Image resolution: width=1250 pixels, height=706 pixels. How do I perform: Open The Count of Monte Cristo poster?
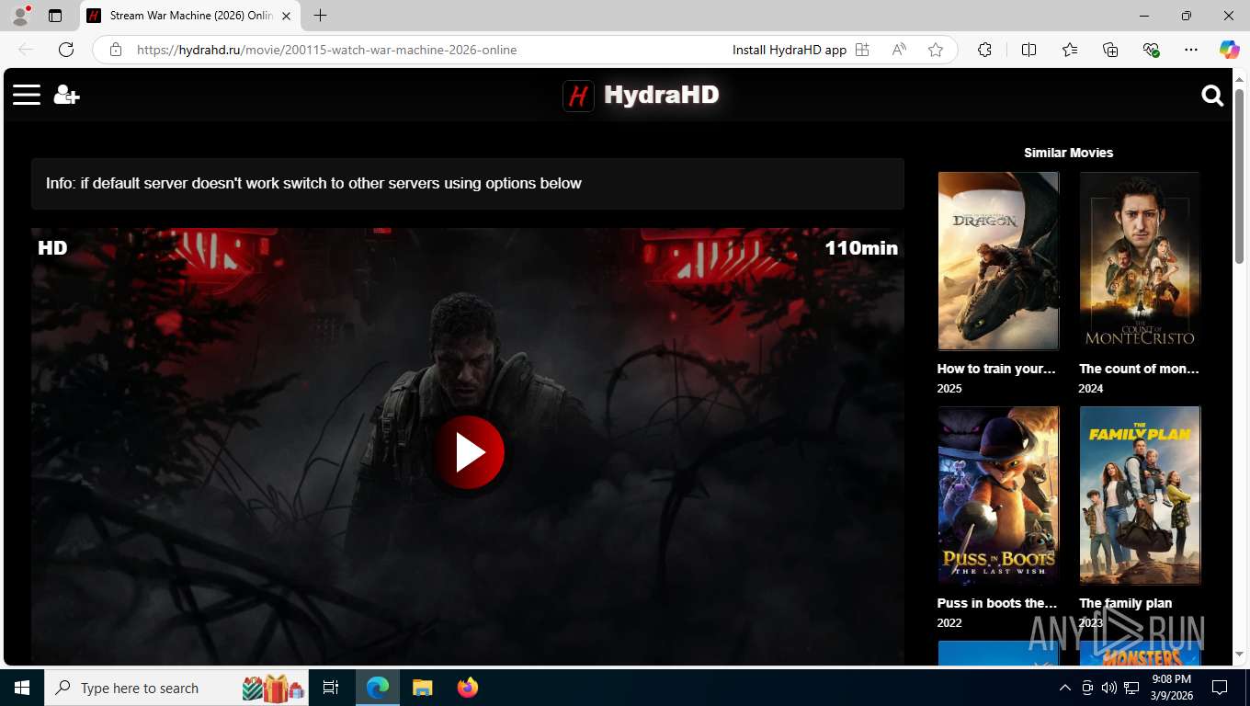[x=1140, y=261]
